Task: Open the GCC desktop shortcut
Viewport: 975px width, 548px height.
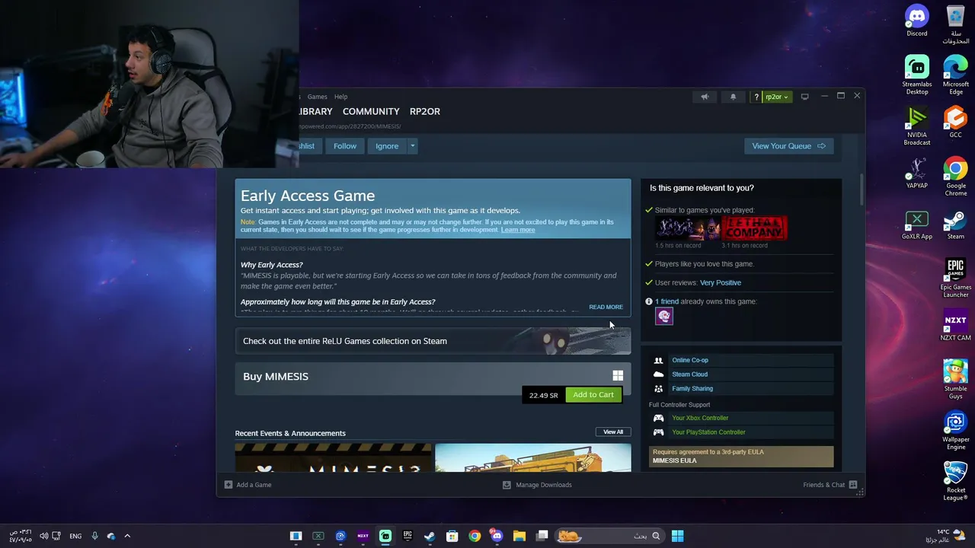Action: point(956,123)
